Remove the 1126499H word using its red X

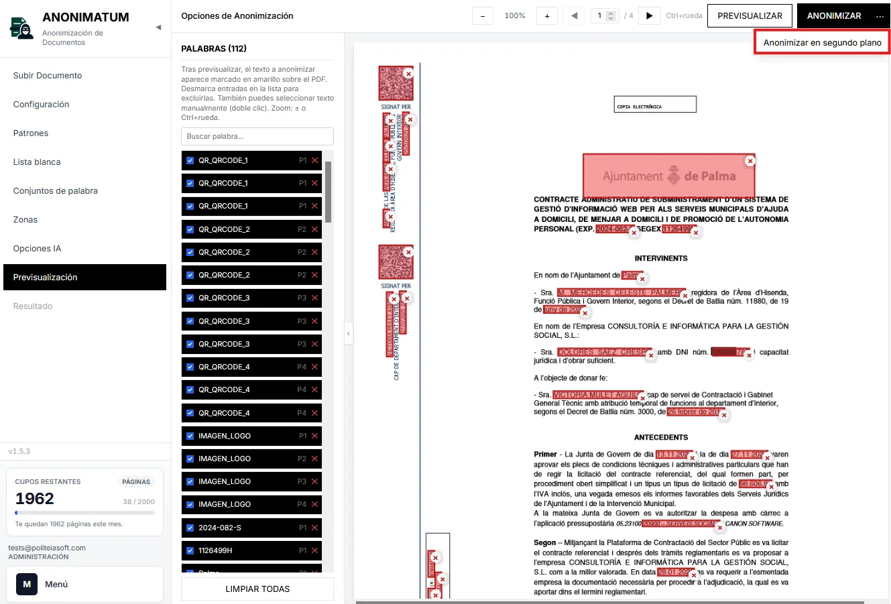[314, 550]
